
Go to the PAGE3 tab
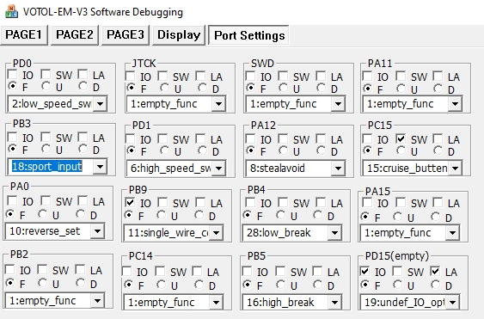tap(126, 35)
